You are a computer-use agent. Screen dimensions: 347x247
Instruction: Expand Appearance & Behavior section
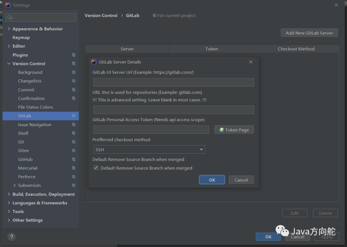(x=9, y=29)
